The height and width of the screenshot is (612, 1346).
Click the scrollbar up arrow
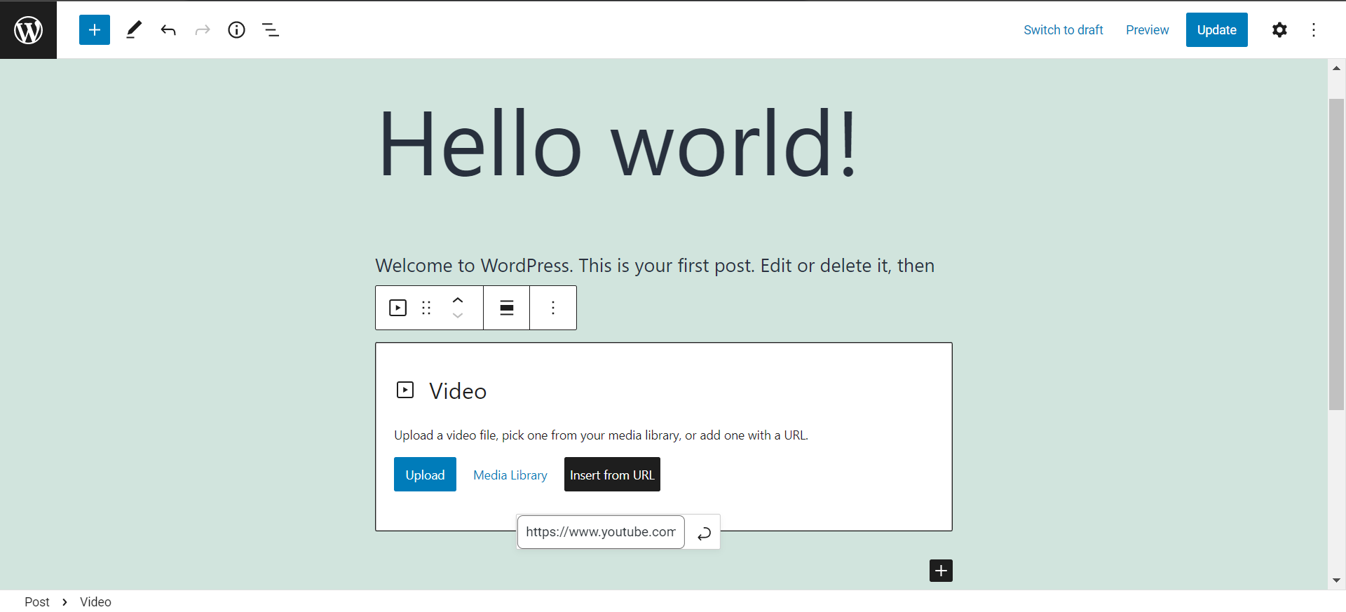click(1336, 68)
